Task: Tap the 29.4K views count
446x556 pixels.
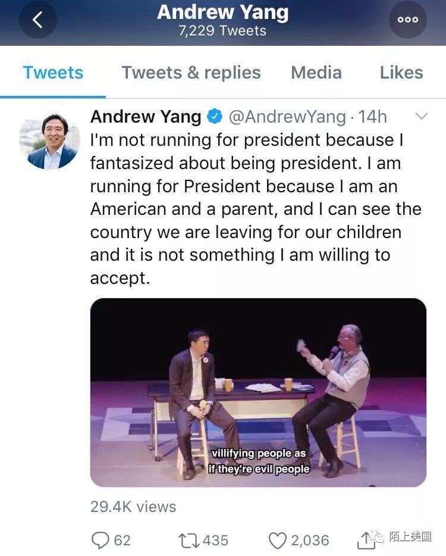Action: point(133,507)
